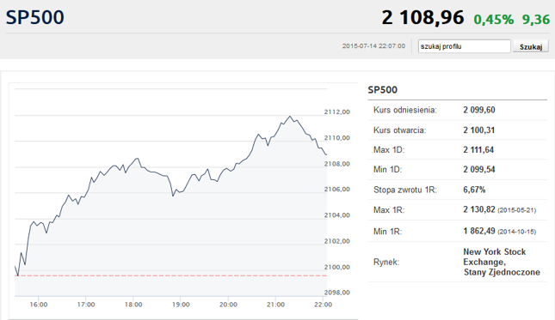Click the Szukaj button
The height and width of the screenshot is (320, 555).
click(x=531, y=46)
